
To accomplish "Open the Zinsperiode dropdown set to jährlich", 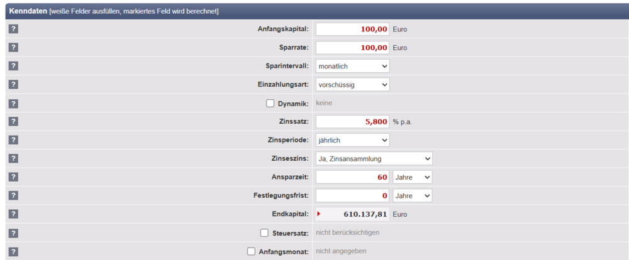I will pyautogui.click(x=352, y=140).
